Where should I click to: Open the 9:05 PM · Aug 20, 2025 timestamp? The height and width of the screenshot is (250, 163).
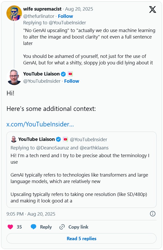coord(31,214)
